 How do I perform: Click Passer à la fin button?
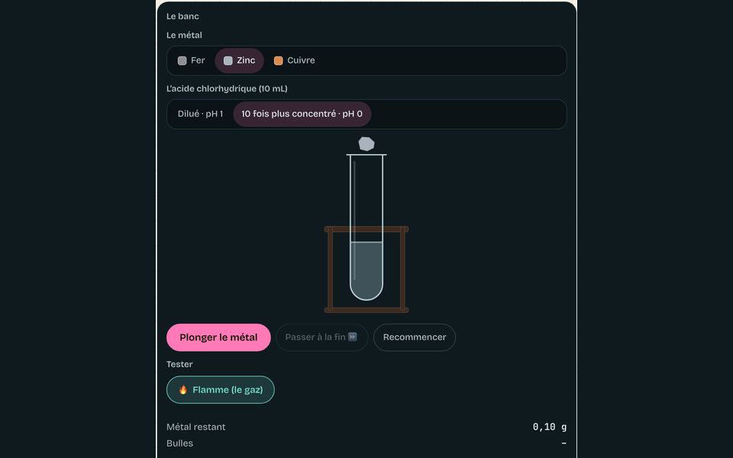pyautogui.click(x=321, y=337)
